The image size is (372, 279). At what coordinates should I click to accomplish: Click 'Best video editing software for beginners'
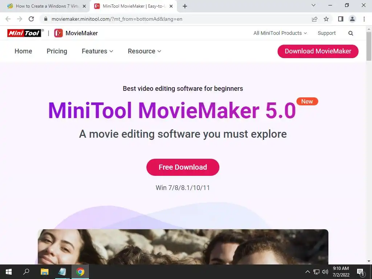[x=183, y=89]
